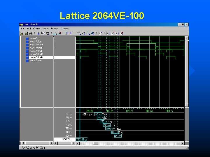The image size is (210, 157).
Task: Select the first signal in the list
Action: coord(34,38)
